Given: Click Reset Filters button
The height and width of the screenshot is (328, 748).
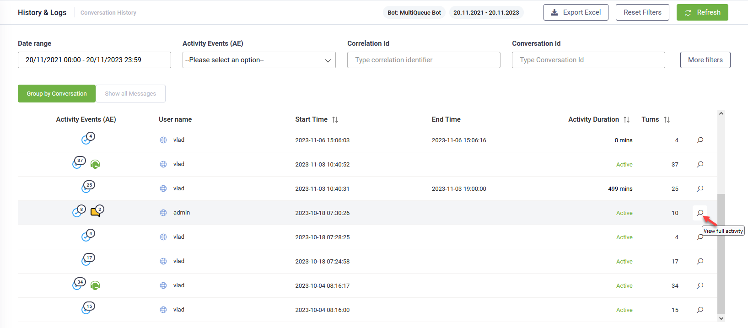Looking at the screenshot, I should tap(642, 12).
